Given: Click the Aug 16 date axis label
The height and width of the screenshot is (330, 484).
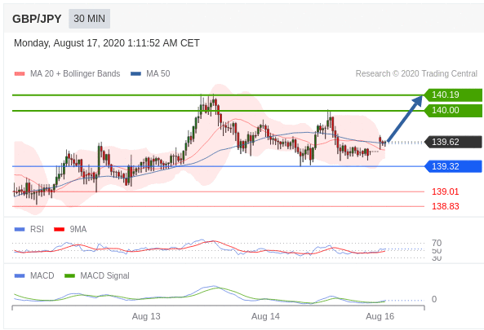Looking at the screenshot, I should pos(380,316).
